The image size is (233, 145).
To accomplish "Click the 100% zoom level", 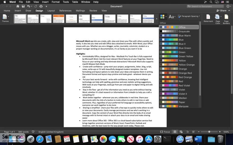I will coord(226,132).
